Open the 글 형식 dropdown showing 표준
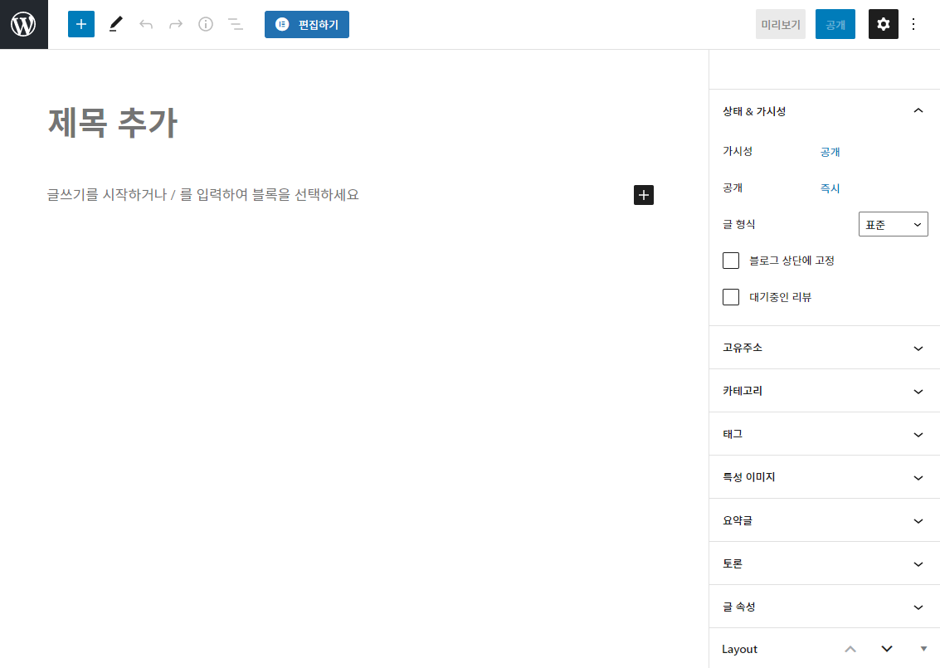This screenshot has height=668, width=940. [x=893, y=225]
